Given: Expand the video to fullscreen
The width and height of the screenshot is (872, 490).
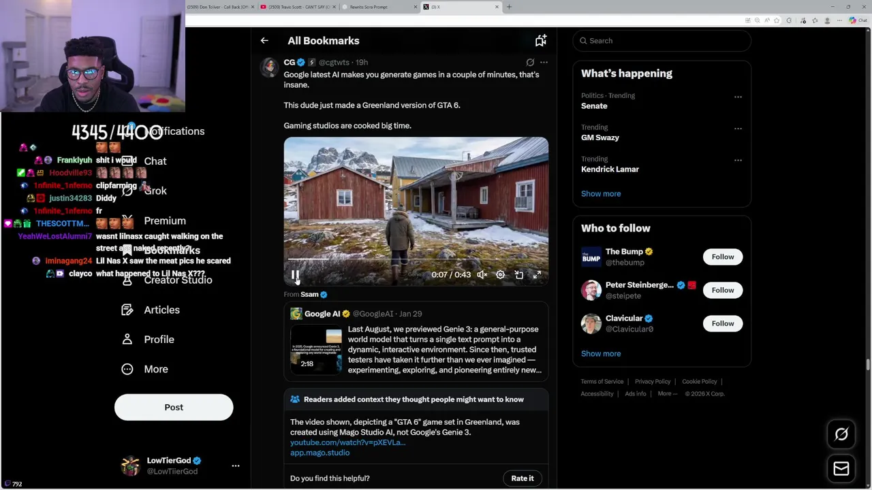Looking at the screenshot, I should [x=537, y=275].
